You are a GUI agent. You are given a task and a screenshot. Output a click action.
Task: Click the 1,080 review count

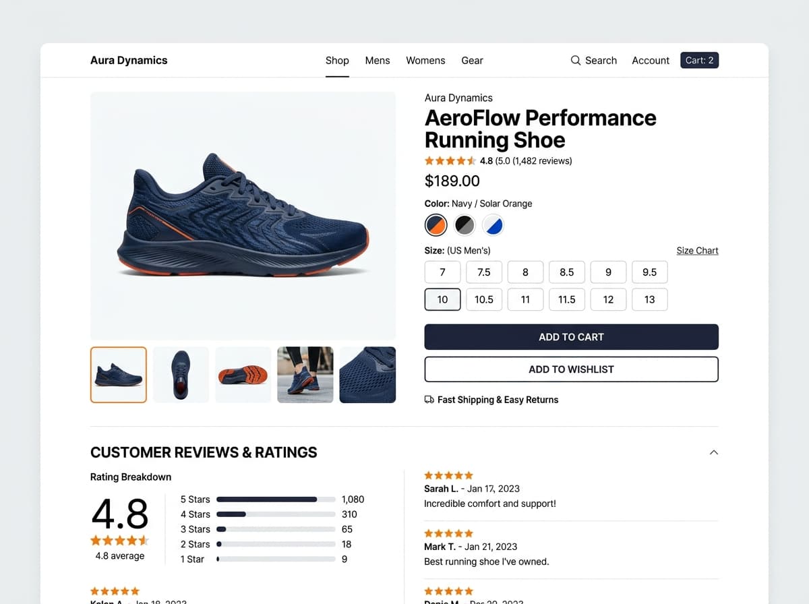point(353,500)
